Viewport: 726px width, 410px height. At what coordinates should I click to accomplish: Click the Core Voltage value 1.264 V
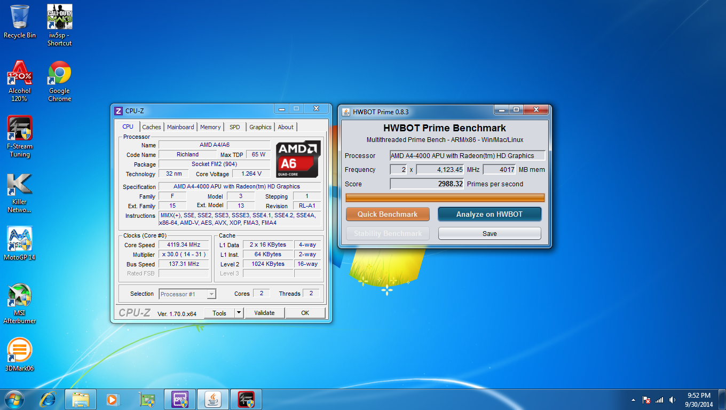(251, 174)
